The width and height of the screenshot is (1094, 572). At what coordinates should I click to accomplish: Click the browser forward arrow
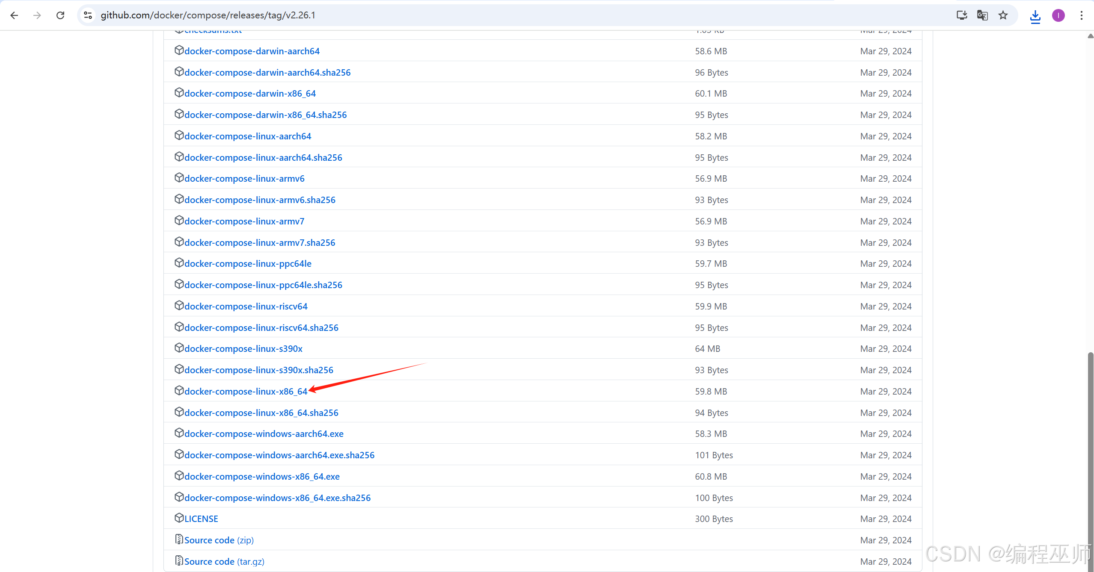click(x=37, y=15)
